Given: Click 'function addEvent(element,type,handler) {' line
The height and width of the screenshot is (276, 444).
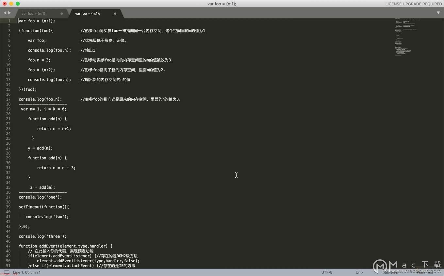Looking at the screenshot, I should pyautogui.click(x=65, y=246).
